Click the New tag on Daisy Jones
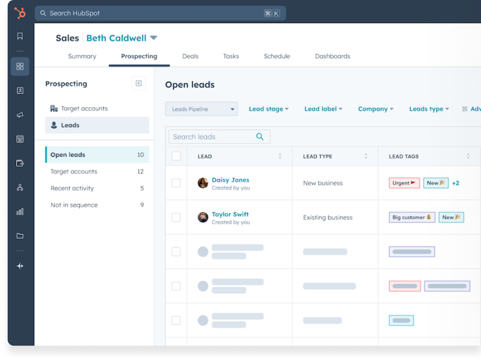Viewport: 481px width, 361px height. click(x=436, y=183)
